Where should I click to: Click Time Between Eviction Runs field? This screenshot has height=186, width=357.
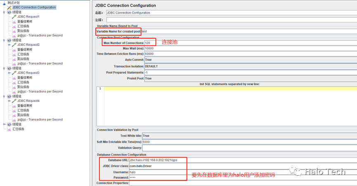point(251,54)
